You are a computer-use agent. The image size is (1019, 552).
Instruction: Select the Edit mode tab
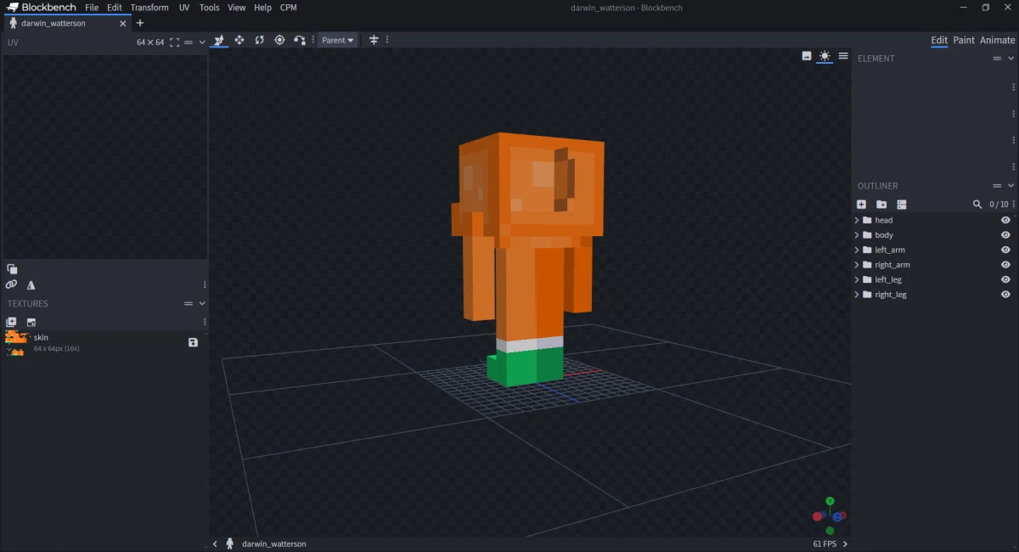(939, 40)
